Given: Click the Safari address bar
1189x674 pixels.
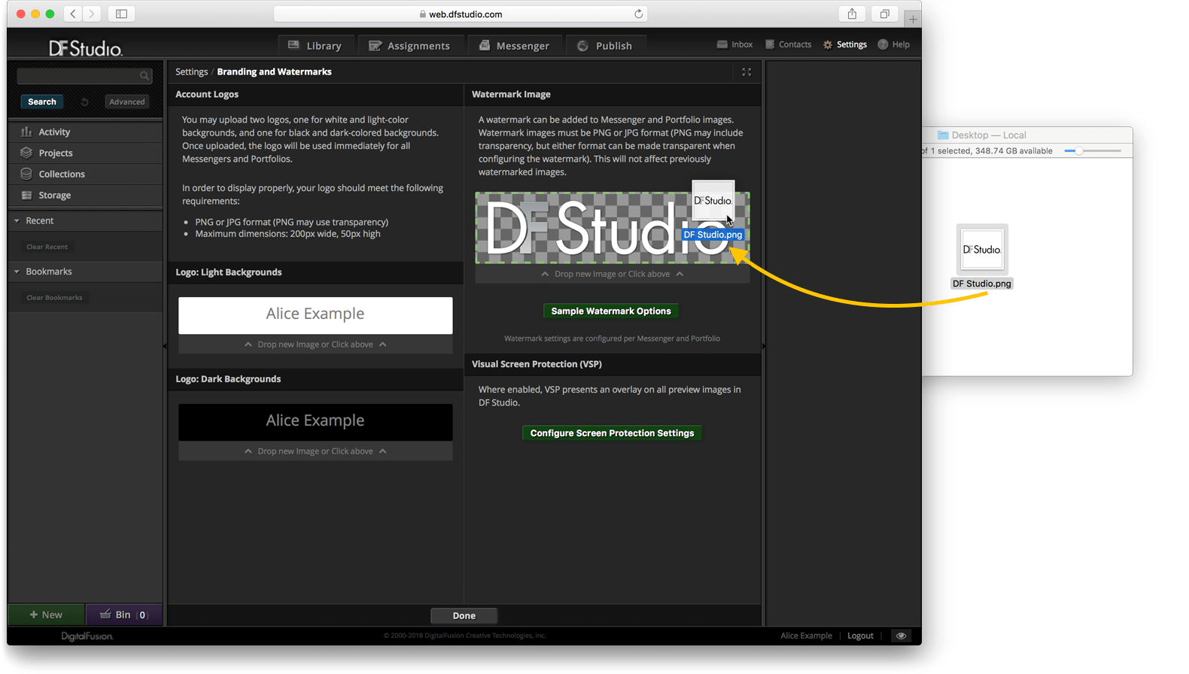Looking at the screenshot, I should pos(461,14).
